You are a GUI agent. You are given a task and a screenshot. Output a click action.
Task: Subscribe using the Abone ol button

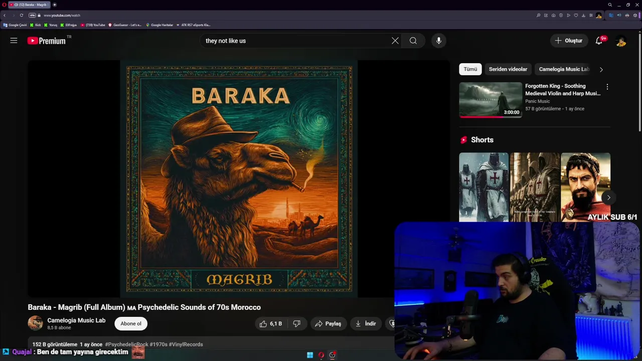point(131,323)
